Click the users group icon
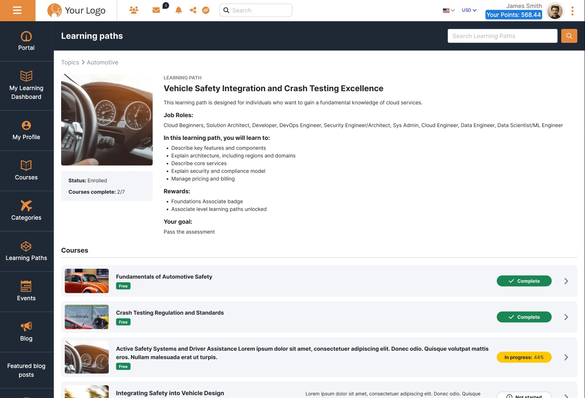 134,10
